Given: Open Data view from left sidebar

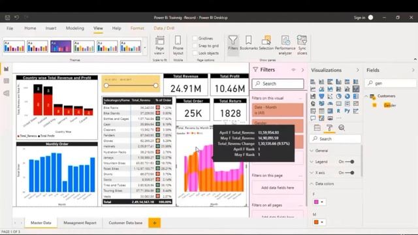Looking at the screenshot, I should [x=7, y=81].
